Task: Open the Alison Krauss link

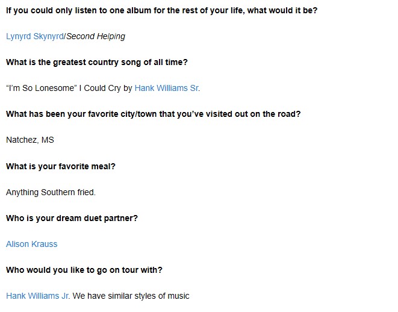Action: [32, 244]
